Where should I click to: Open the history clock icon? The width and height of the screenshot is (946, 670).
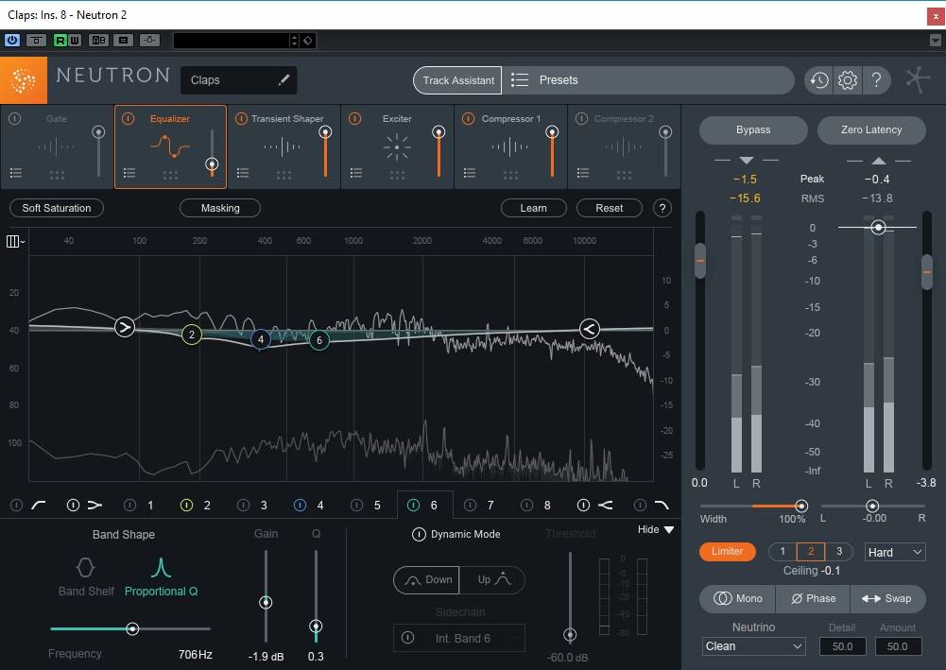pyautogui.click(x=818, y=80)
